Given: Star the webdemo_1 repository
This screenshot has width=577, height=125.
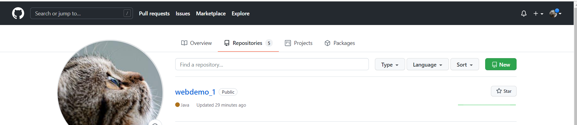Looking at the screenshot, I should [504, 91].
